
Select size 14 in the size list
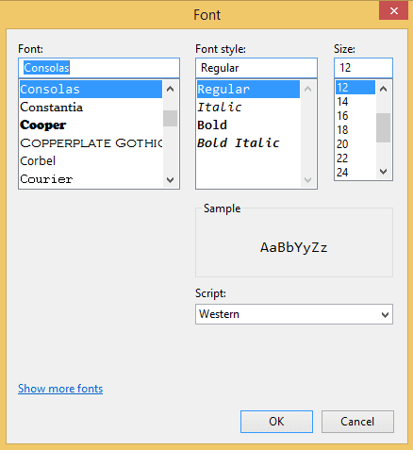(x=355, y=102)
